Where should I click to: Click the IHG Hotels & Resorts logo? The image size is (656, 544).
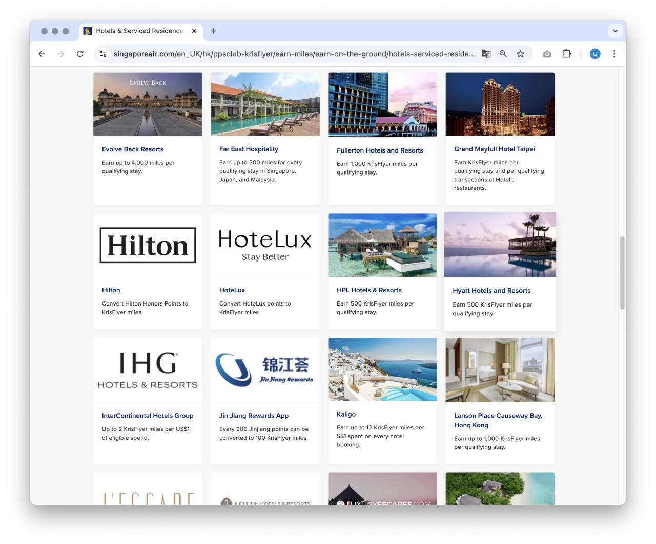point(148,370)
